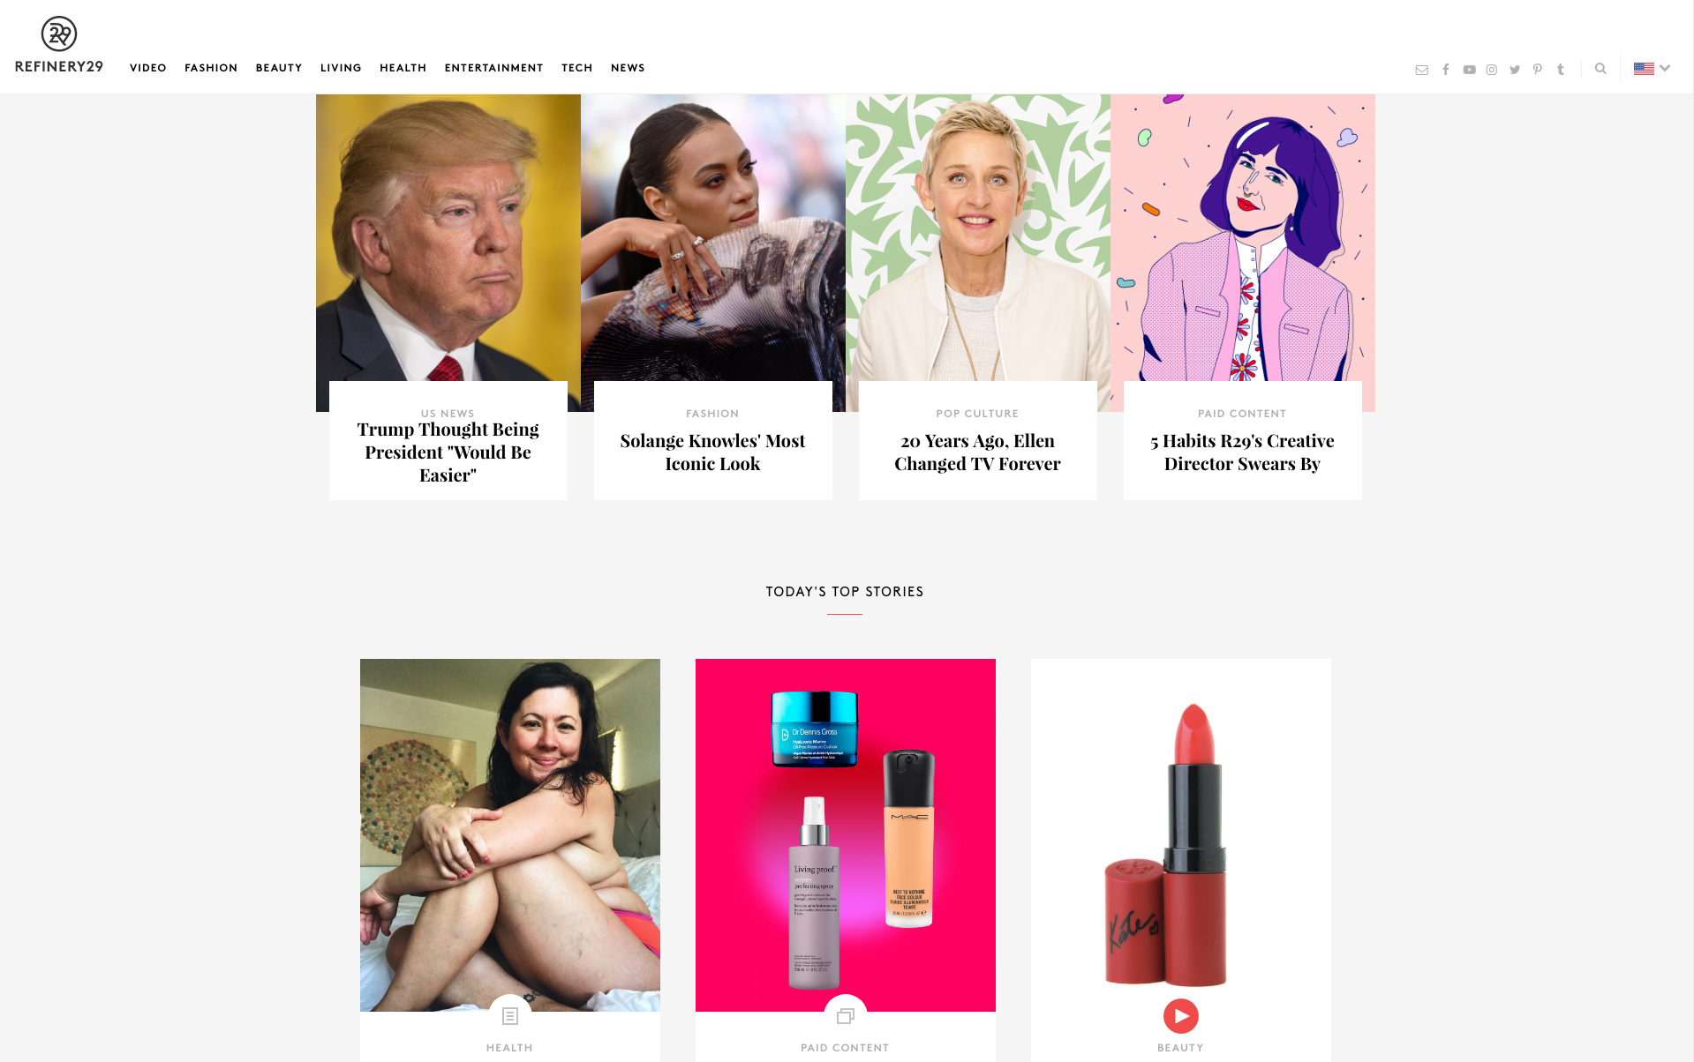
Task: Open the Instagram icon in header
Action: 1492,70
